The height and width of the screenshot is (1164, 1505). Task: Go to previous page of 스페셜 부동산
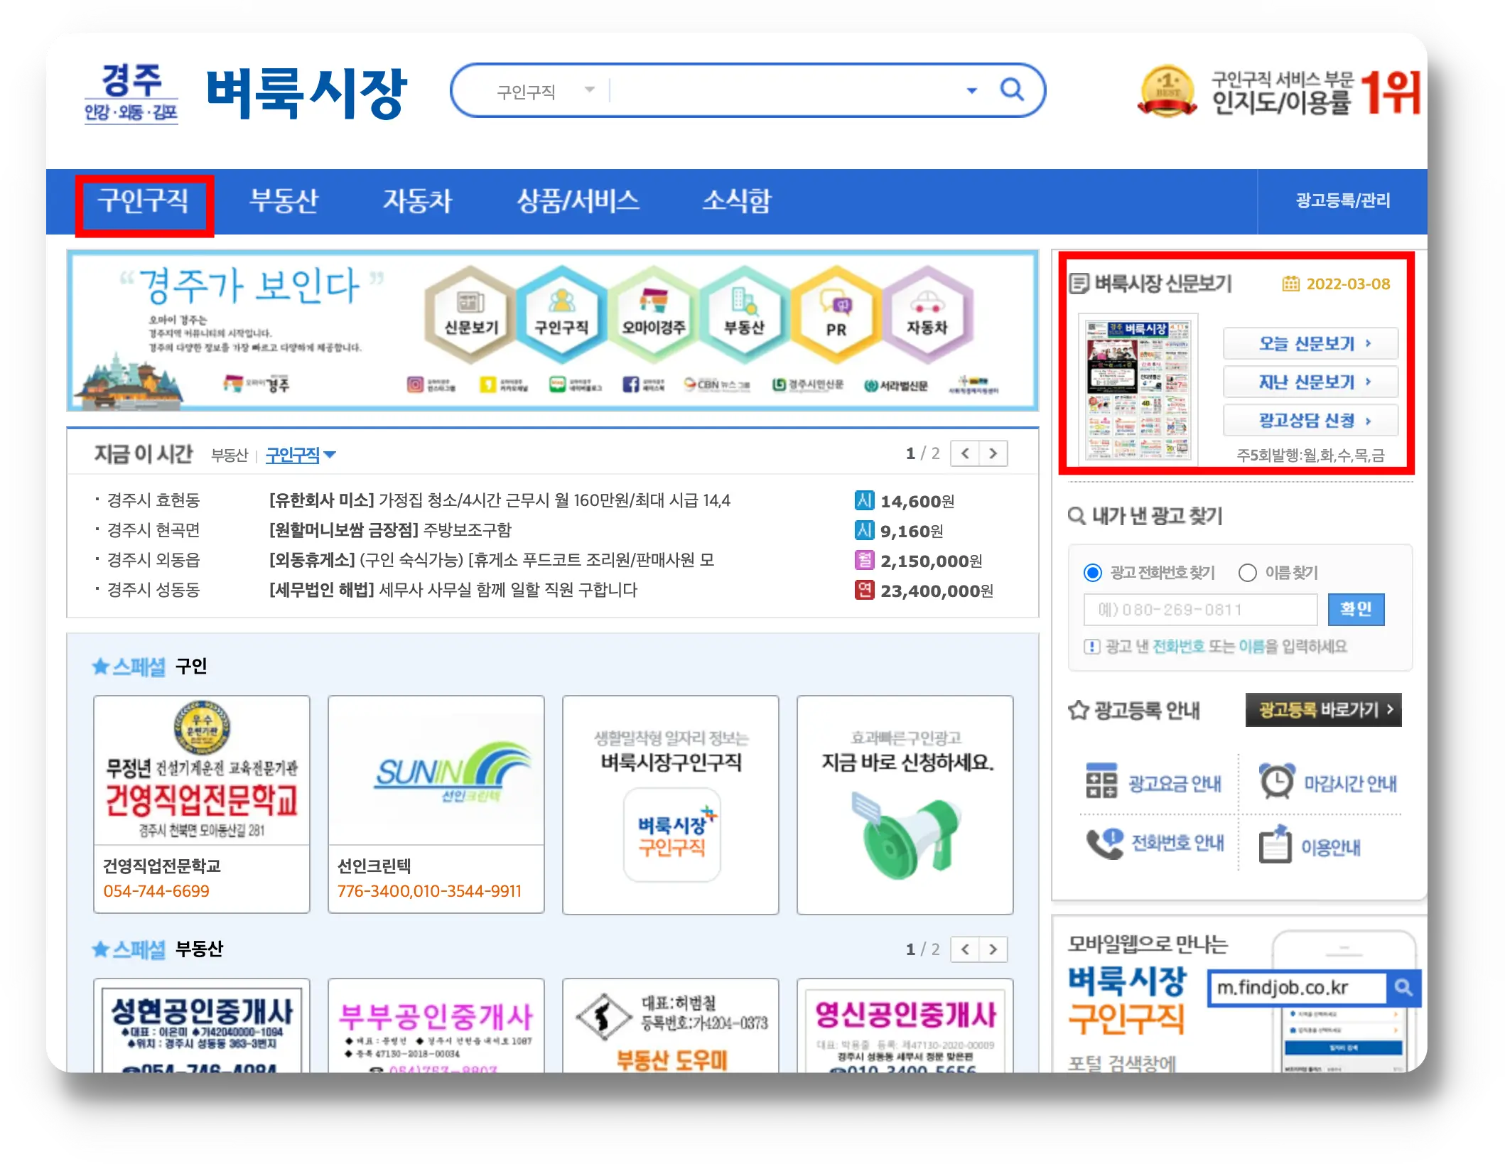[x=965, y=949]
